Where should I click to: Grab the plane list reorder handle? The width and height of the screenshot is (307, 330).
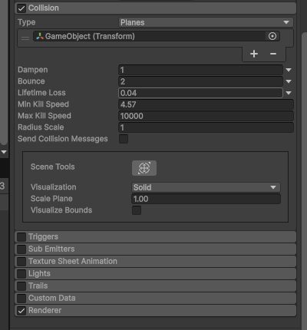[25, 38]
